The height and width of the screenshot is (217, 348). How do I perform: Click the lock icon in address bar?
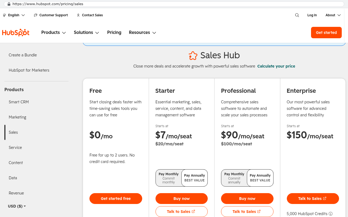pos(9,4)
